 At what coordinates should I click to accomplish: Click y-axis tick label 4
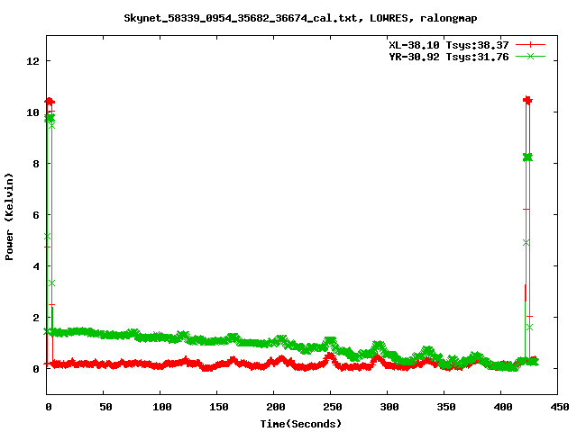click(x=36, y=266)
